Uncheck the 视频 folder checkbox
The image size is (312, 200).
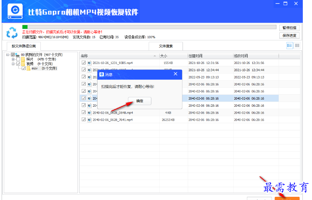(x=18, y=64)
